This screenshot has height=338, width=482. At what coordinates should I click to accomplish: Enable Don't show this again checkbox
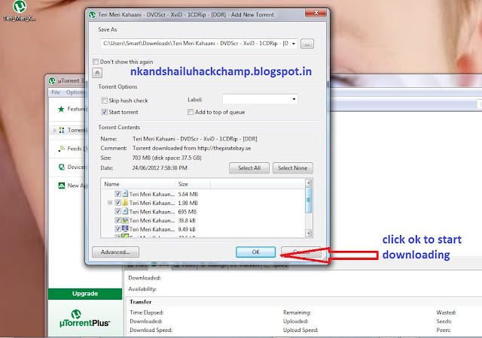pyautogui.click(x=96, y=62)
